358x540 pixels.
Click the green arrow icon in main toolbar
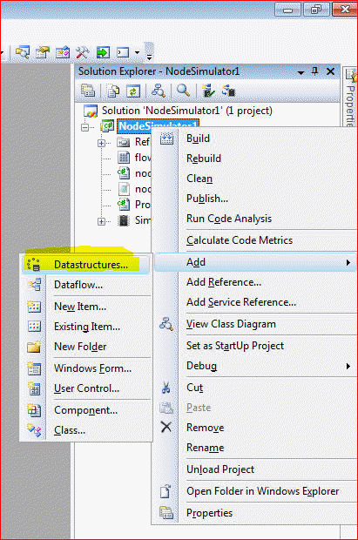pyautogui.click(x=103, y=52)
